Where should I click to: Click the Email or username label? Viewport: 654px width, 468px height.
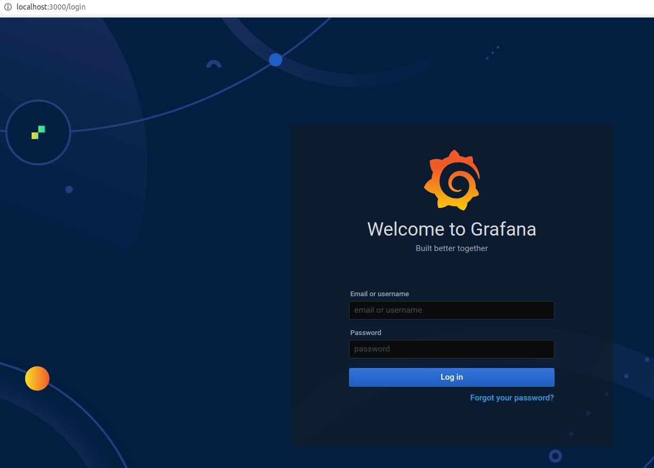pos(379,294)
